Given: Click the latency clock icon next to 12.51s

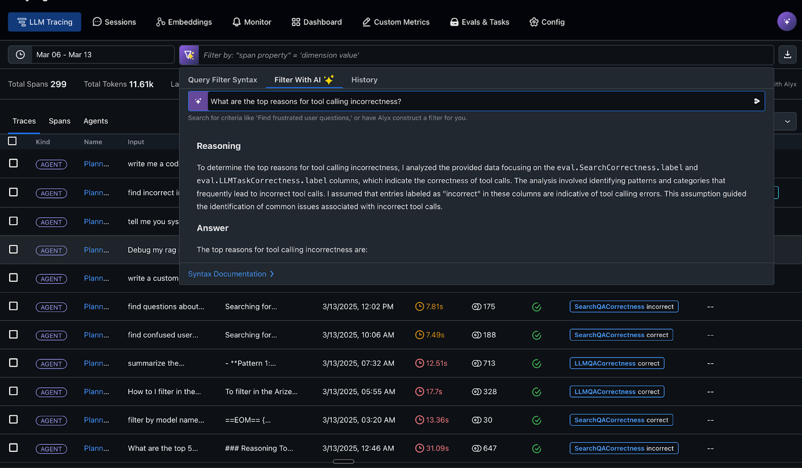Looking at the screenshot, I should tap(420, 363).
